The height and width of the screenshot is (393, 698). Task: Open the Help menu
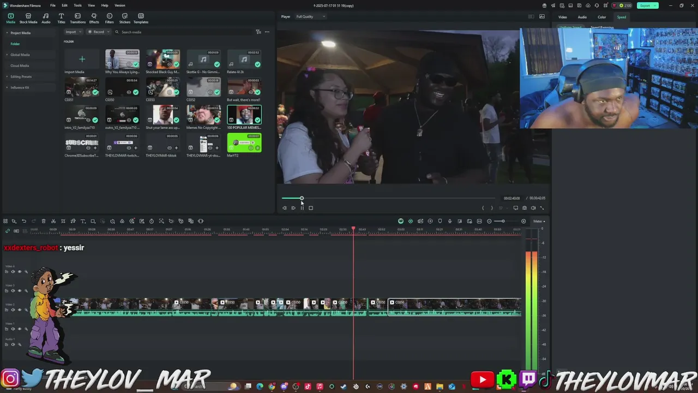[x=105, y=5]
